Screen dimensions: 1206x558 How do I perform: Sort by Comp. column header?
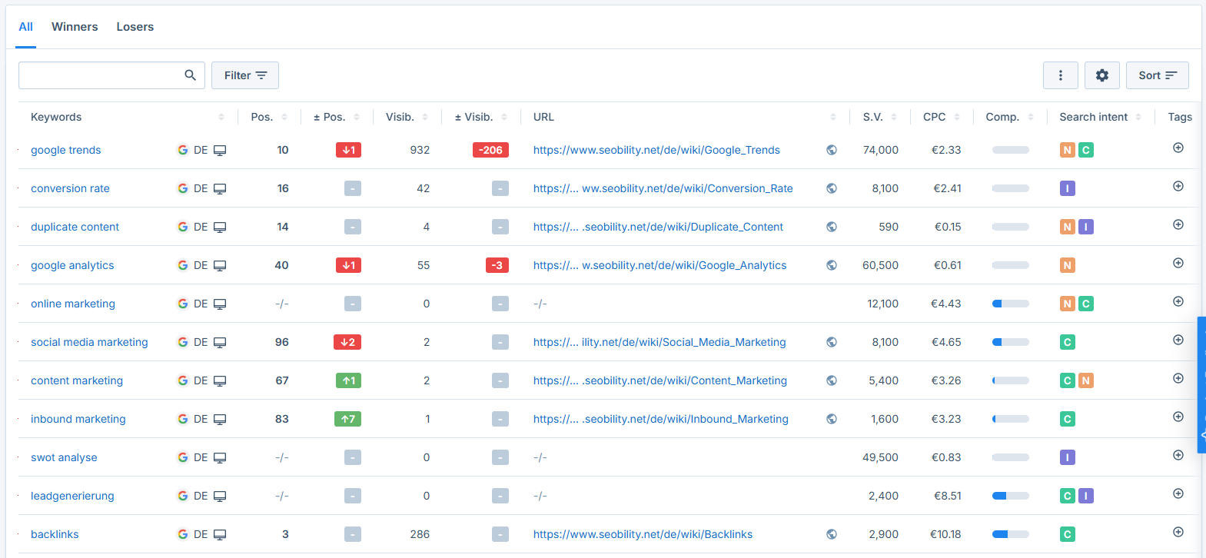click(x=1031, y=117)
